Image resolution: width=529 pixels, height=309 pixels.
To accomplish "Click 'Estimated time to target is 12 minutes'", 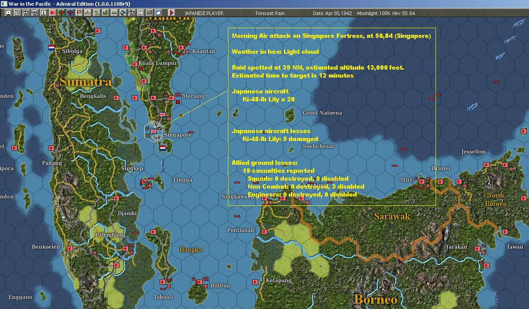I will [293, 75].
